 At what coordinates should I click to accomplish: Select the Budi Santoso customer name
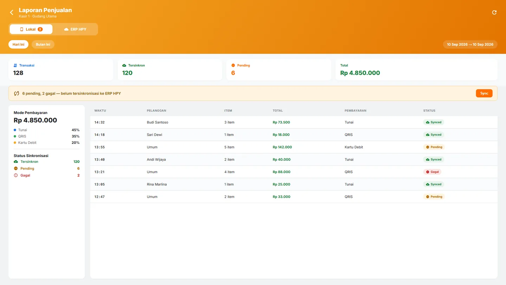coord(157,122)
